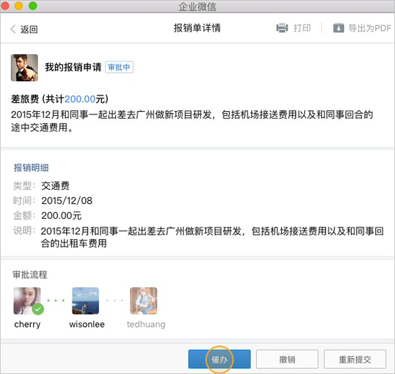Click the 审批流程 section heading

click(x=30, y=275)
